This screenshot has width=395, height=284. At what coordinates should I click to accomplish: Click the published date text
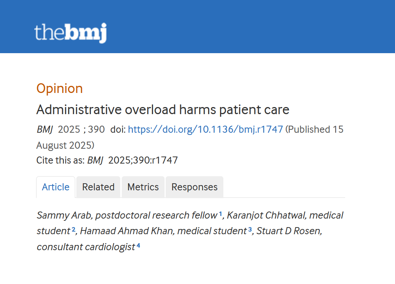pyautogui.click(x=315, y=129)
